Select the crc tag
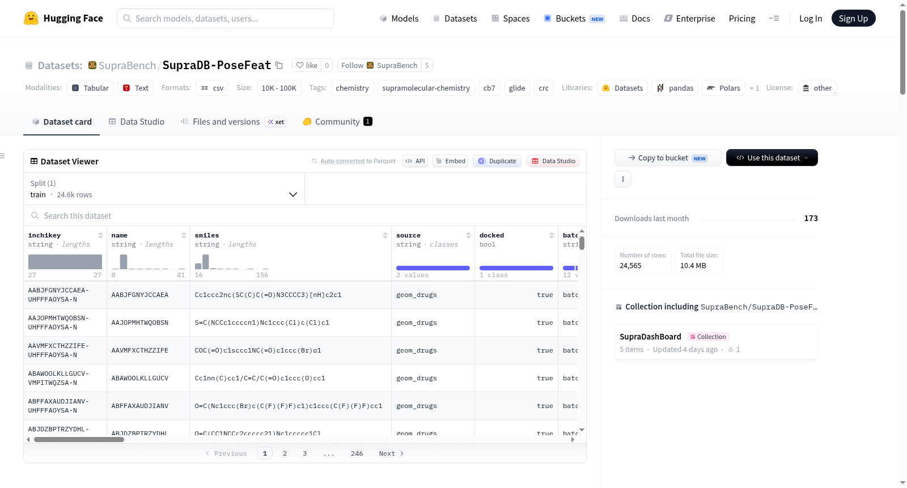The width and height of the screenshot is (907, 488). click(544, 88)
